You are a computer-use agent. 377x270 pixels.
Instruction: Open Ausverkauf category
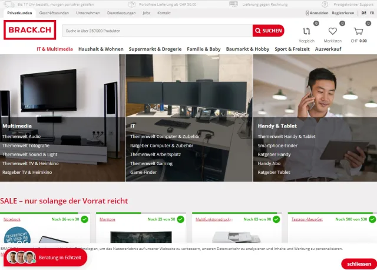328,49
